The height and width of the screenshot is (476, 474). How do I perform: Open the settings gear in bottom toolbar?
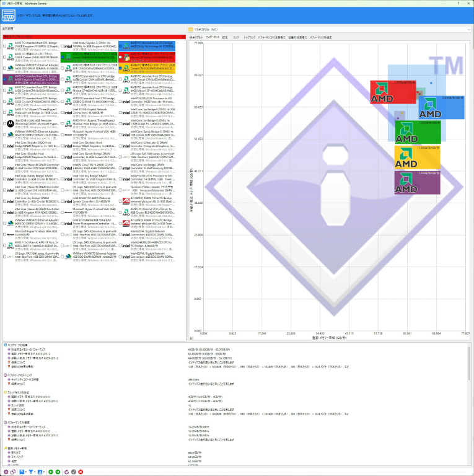(6, 472)
